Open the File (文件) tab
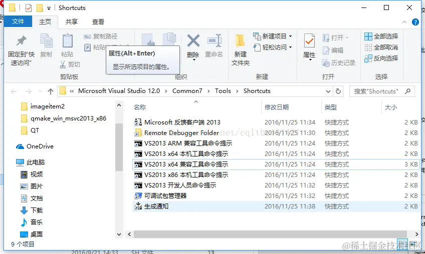 point(18,21)
